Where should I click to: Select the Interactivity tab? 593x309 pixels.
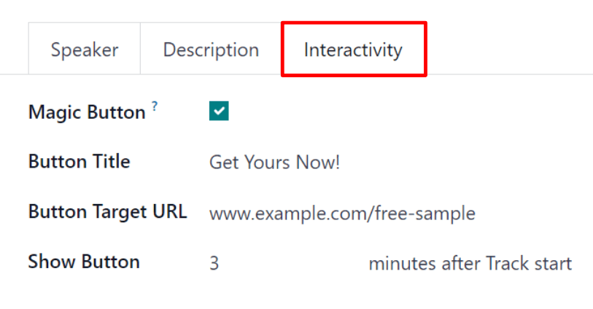353,50
